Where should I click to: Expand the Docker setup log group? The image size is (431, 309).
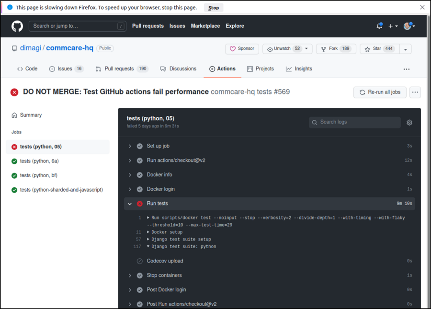click(148, 232)
